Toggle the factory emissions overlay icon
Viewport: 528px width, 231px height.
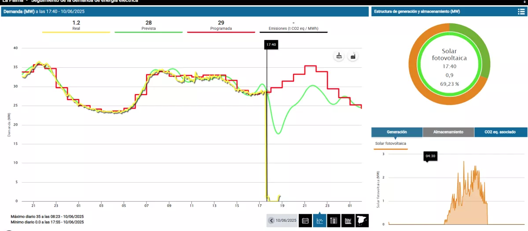[x=352, y=56]
